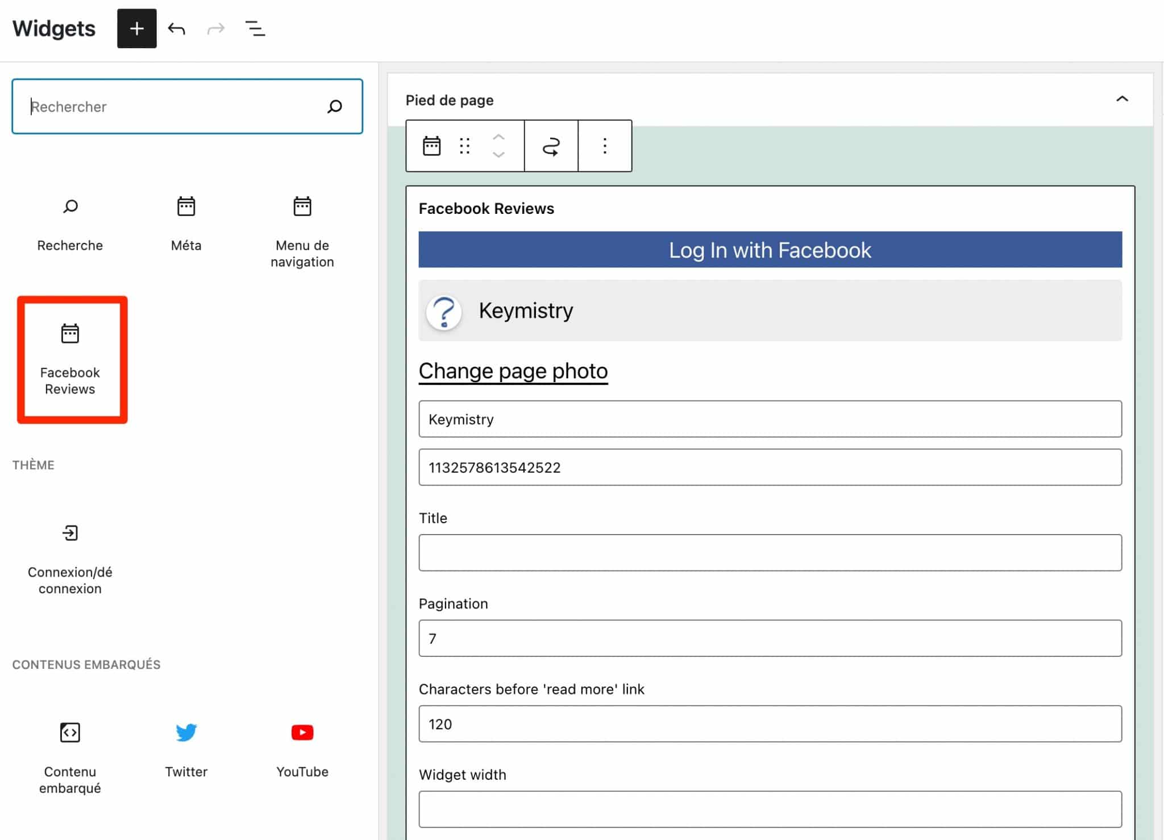Click the Keymistry page name row
The width and height of the screenshot is (1164, 840).
(x=770, y=311)
